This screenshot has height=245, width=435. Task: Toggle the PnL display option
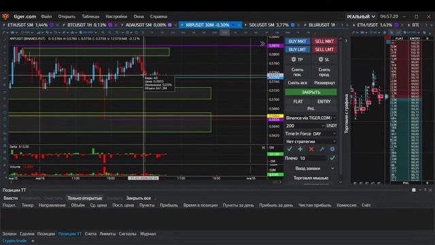pos(311,109)
